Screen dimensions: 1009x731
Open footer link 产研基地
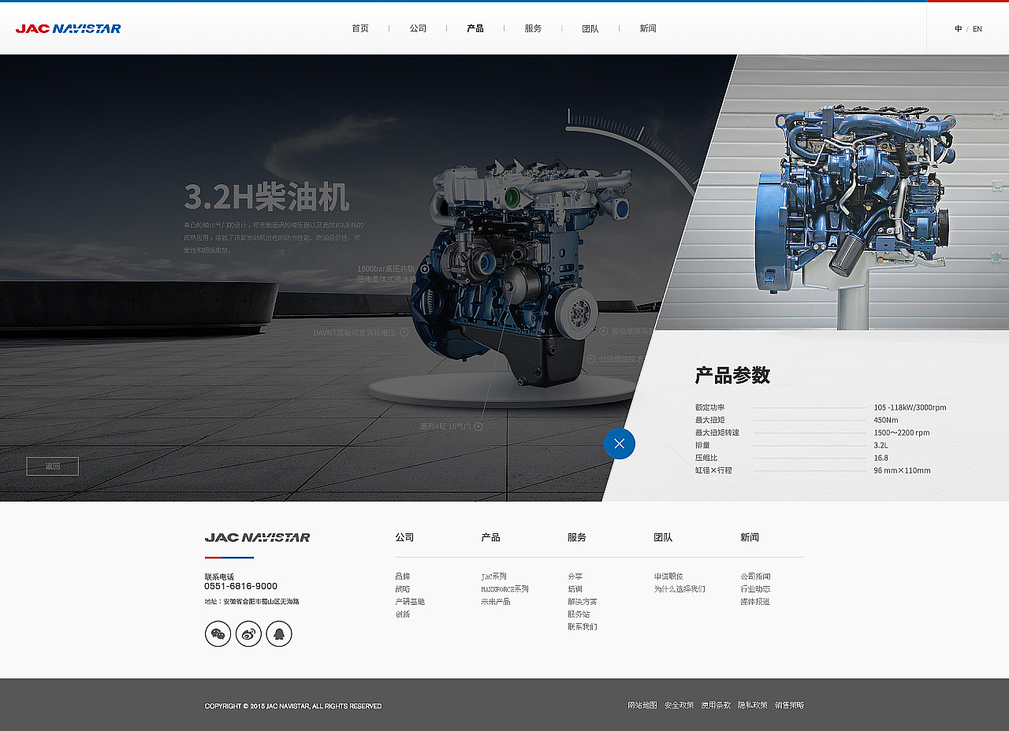tap(410, 602)
